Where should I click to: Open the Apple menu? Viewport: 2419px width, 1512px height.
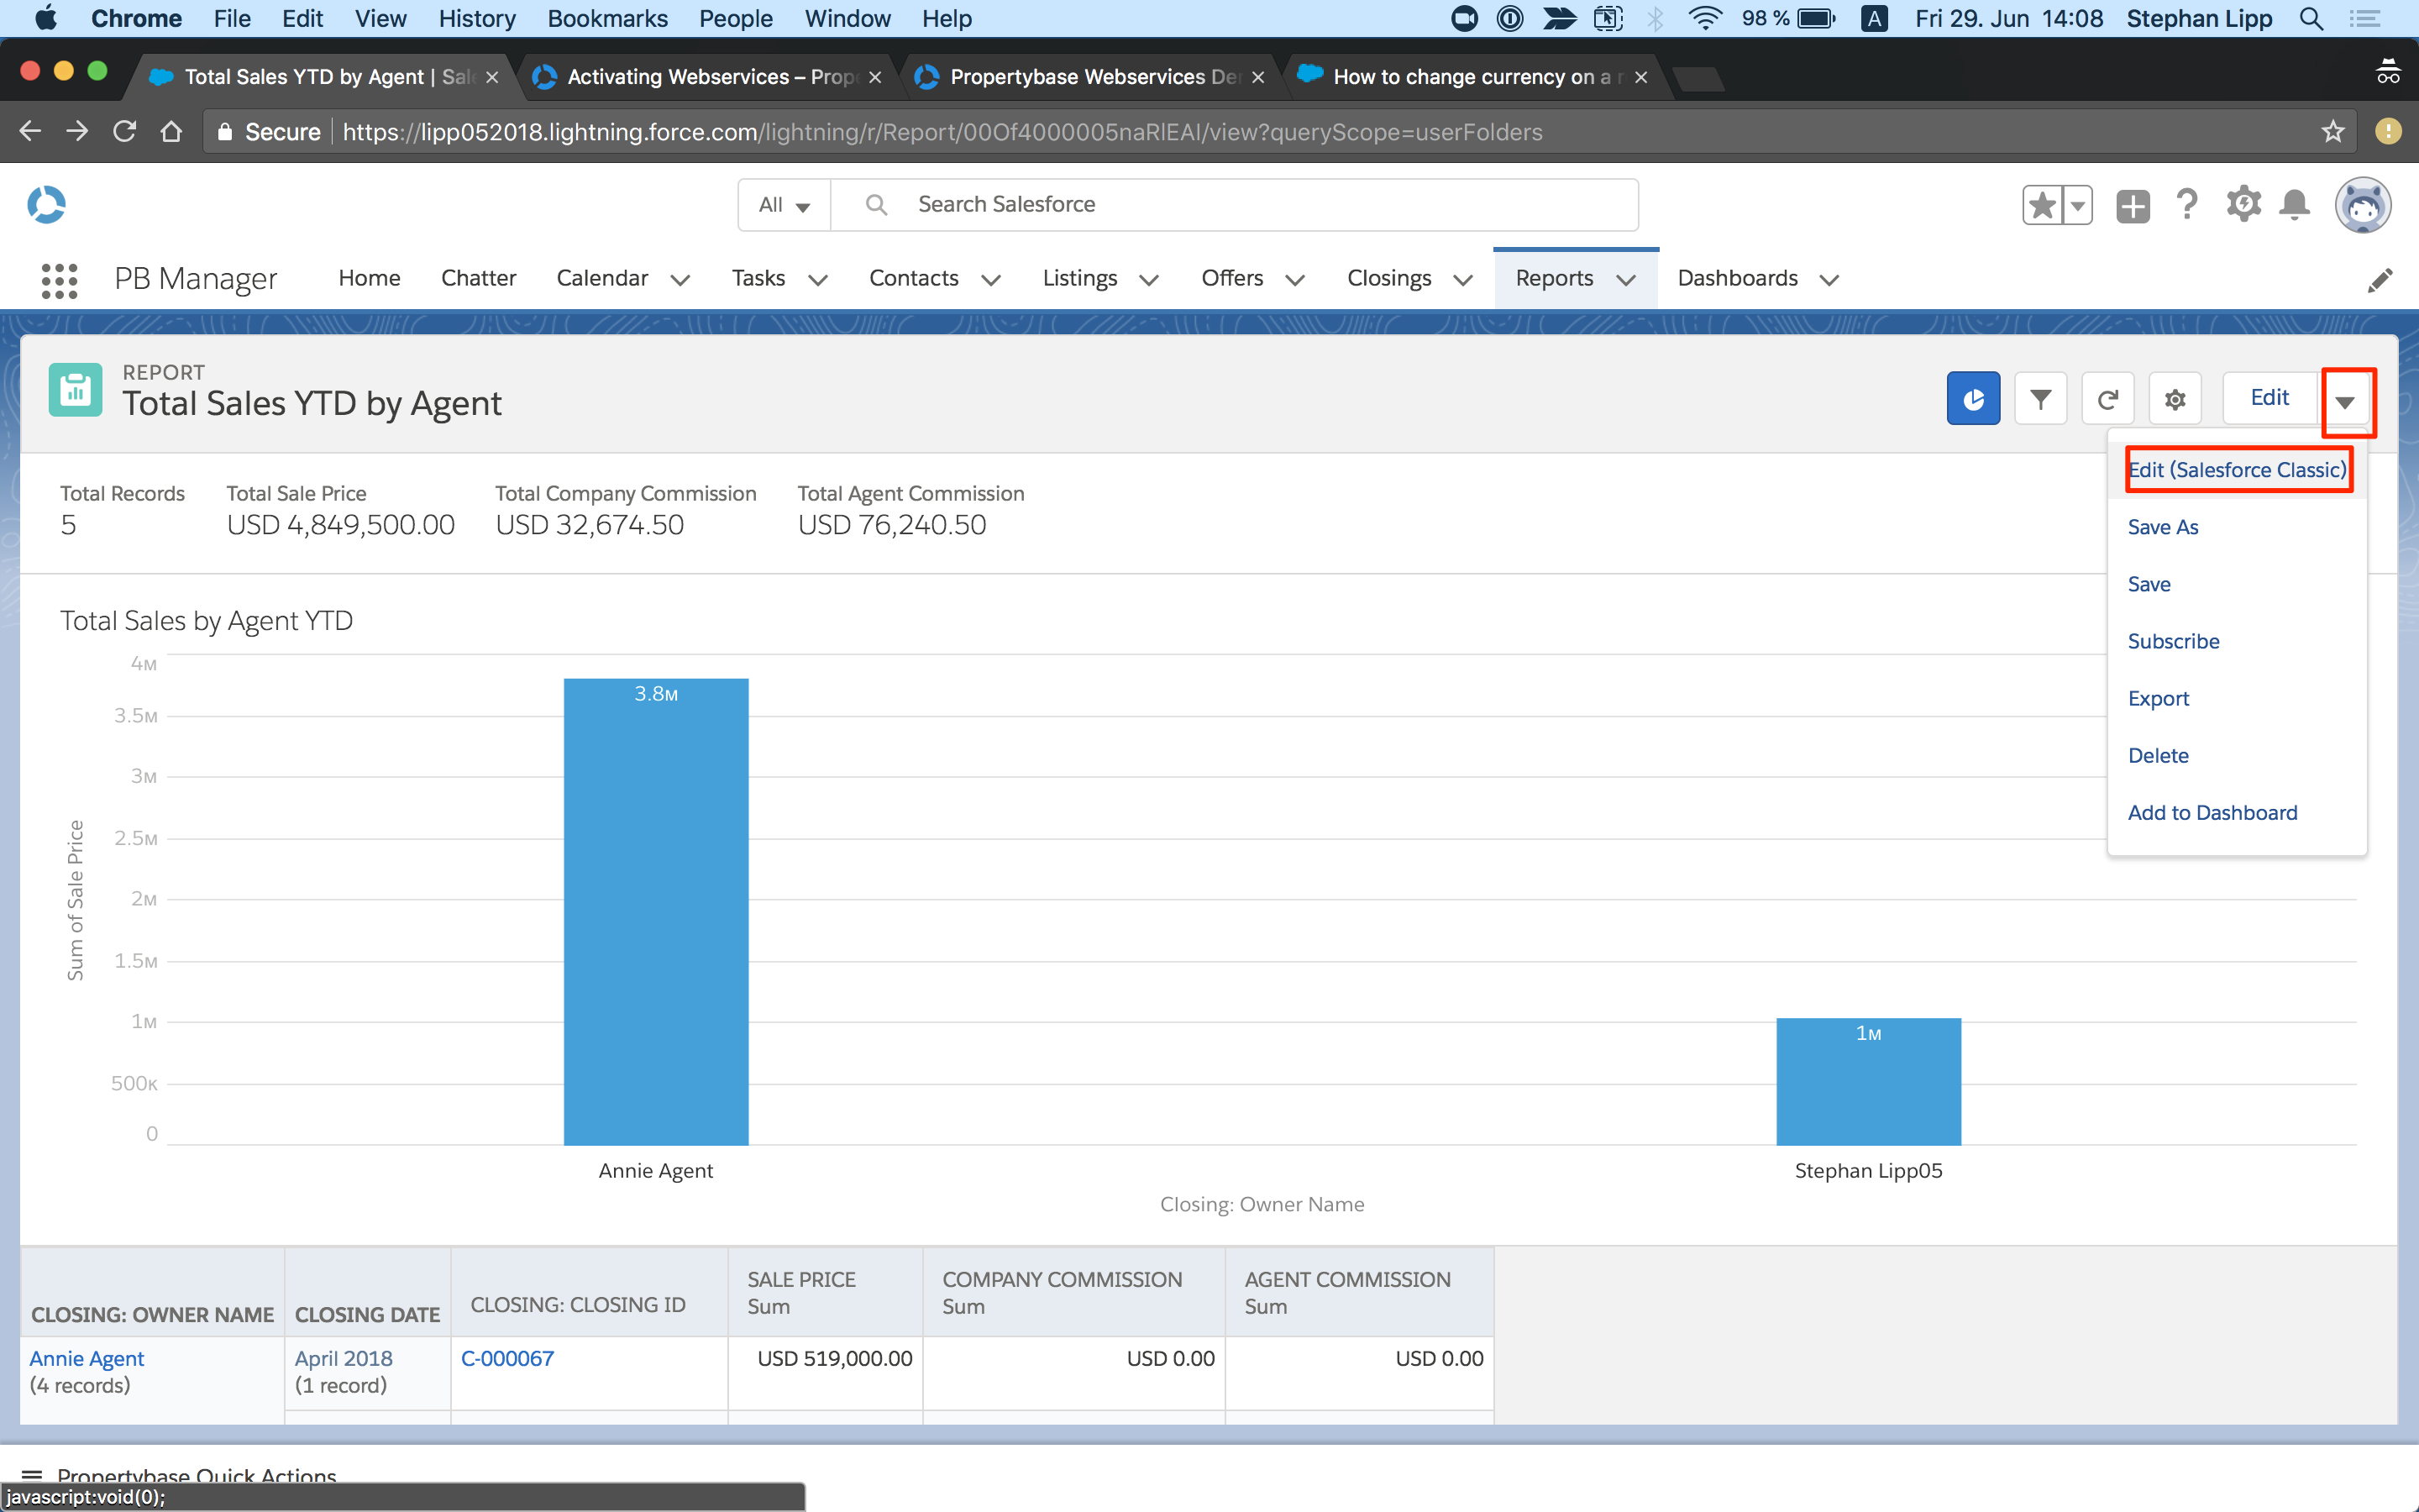click(45, 18)
